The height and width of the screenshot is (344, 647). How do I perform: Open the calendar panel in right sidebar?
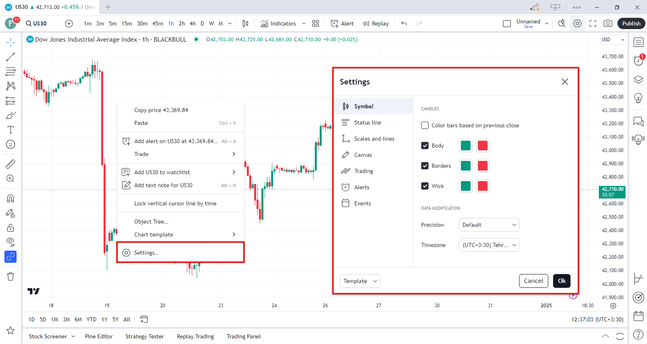pos(639,316)
